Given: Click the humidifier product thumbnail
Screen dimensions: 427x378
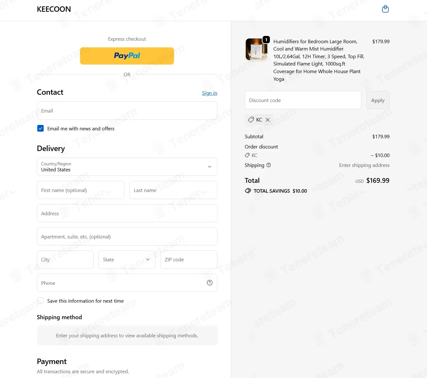Looking at the screenshot, I should (x=256, y=49).
